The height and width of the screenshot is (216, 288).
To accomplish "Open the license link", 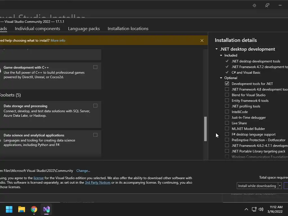I will click(x=39, y=178).
